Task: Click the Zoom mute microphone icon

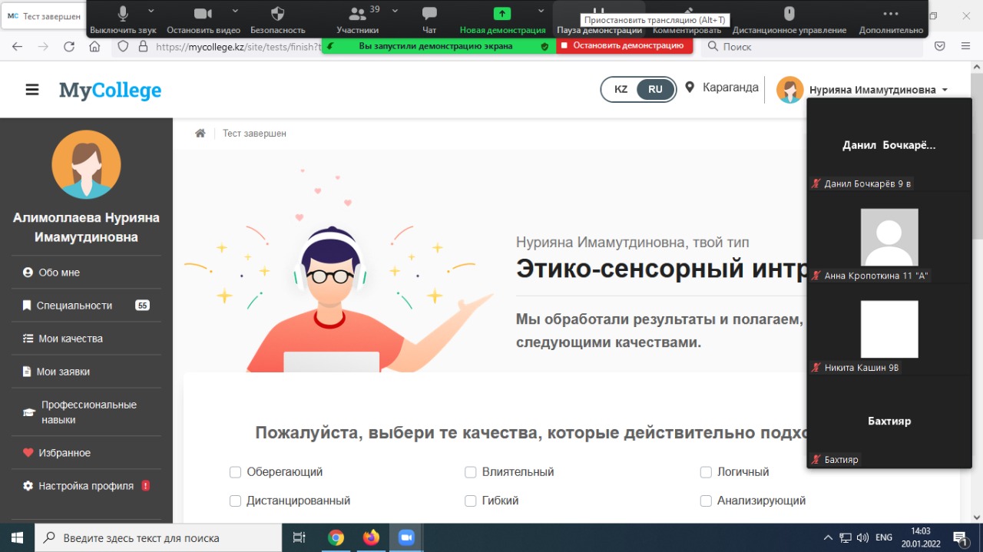Action: tap(123, 14)
